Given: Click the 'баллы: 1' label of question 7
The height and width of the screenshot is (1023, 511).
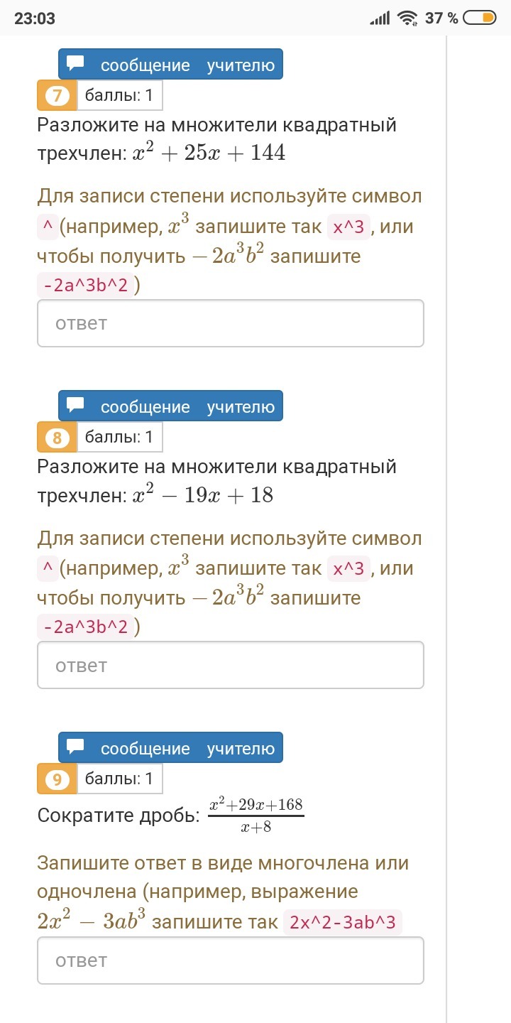Looking at the screenshot, I should pos(119,96).
